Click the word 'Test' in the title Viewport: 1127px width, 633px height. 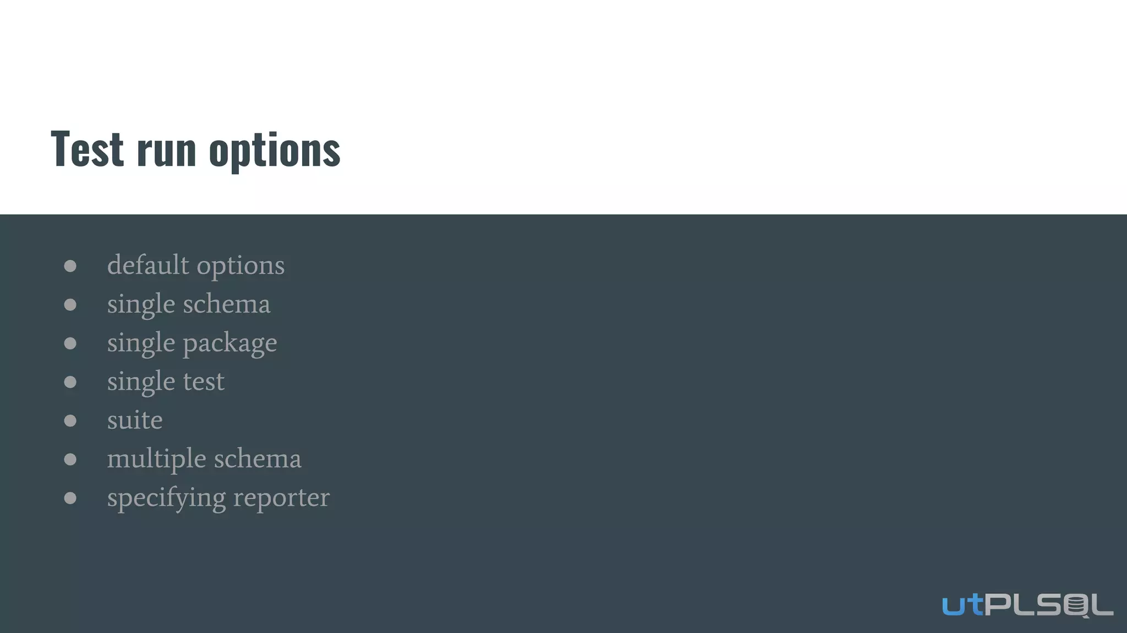87,148
